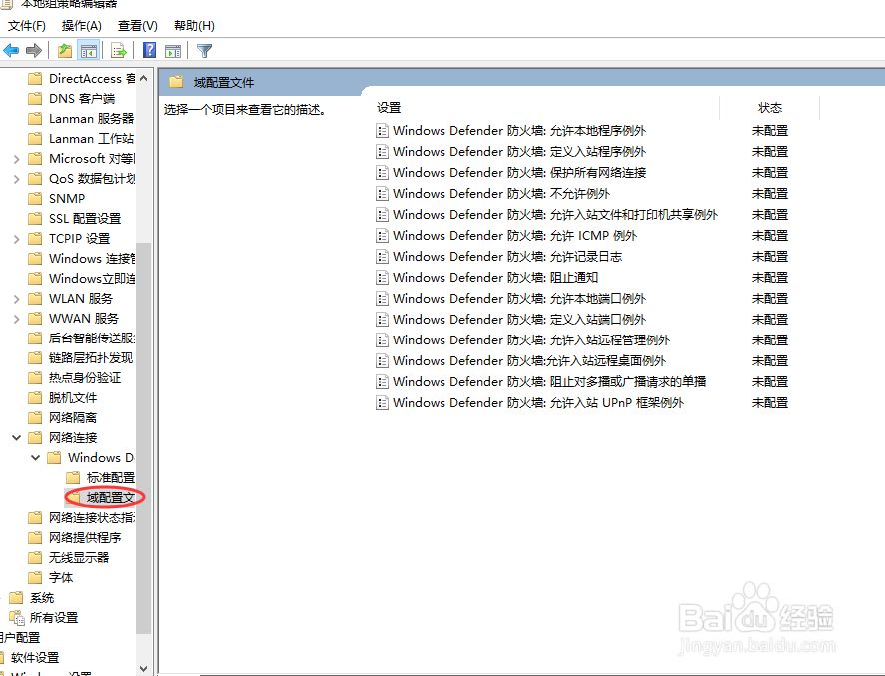Select policy 允许本地端口例外

[x=510, y=298]
